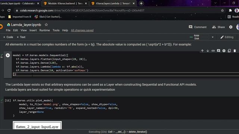Open the Runtime menu
239x134 pixels.
click(44, 31)
